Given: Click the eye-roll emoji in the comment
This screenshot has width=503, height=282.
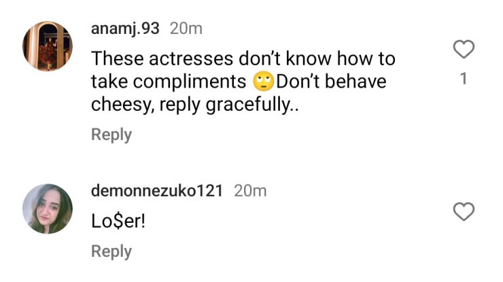Looking at the screenshot, I should pos(262,82).
